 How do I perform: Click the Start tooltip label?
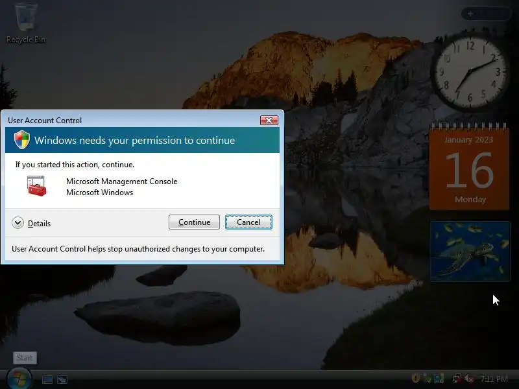(25, 358)
